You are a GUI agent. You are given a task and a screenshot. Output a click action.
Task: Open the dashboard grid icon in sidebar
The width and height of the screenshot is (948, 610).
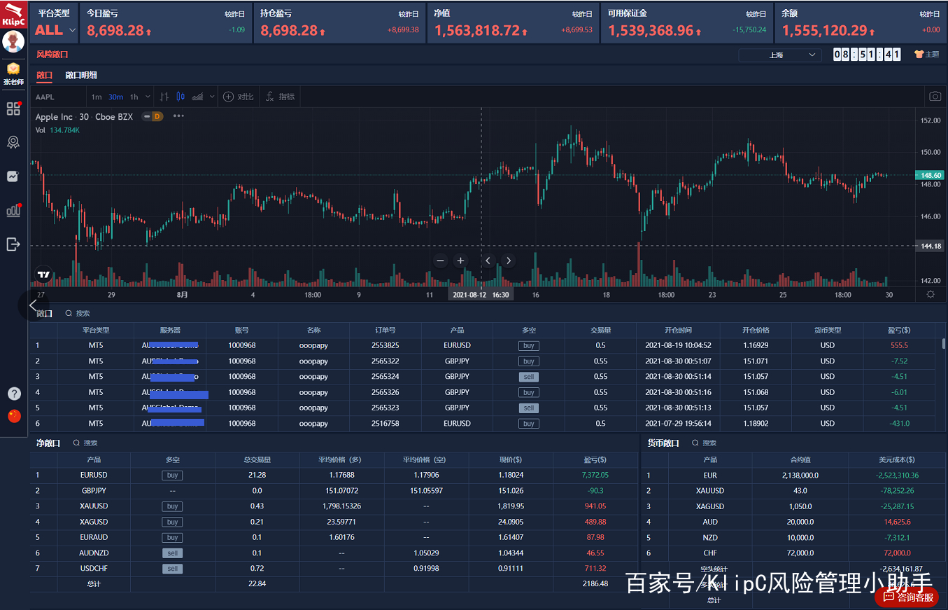tap(13, 109)
